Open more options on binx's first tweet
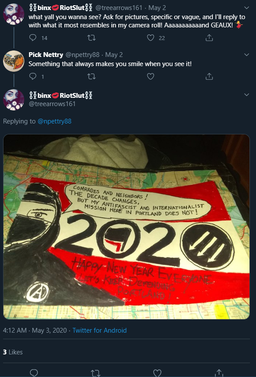 pos(246,8)
